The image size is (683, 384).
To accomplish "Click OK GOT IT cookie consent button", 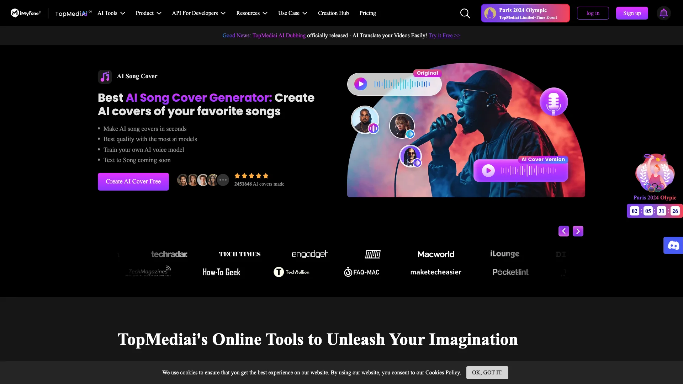I will click(x=487, y=372).
